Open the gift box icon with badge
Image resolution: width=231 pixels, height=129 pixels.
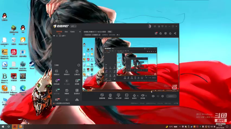[x=156, y=33]
